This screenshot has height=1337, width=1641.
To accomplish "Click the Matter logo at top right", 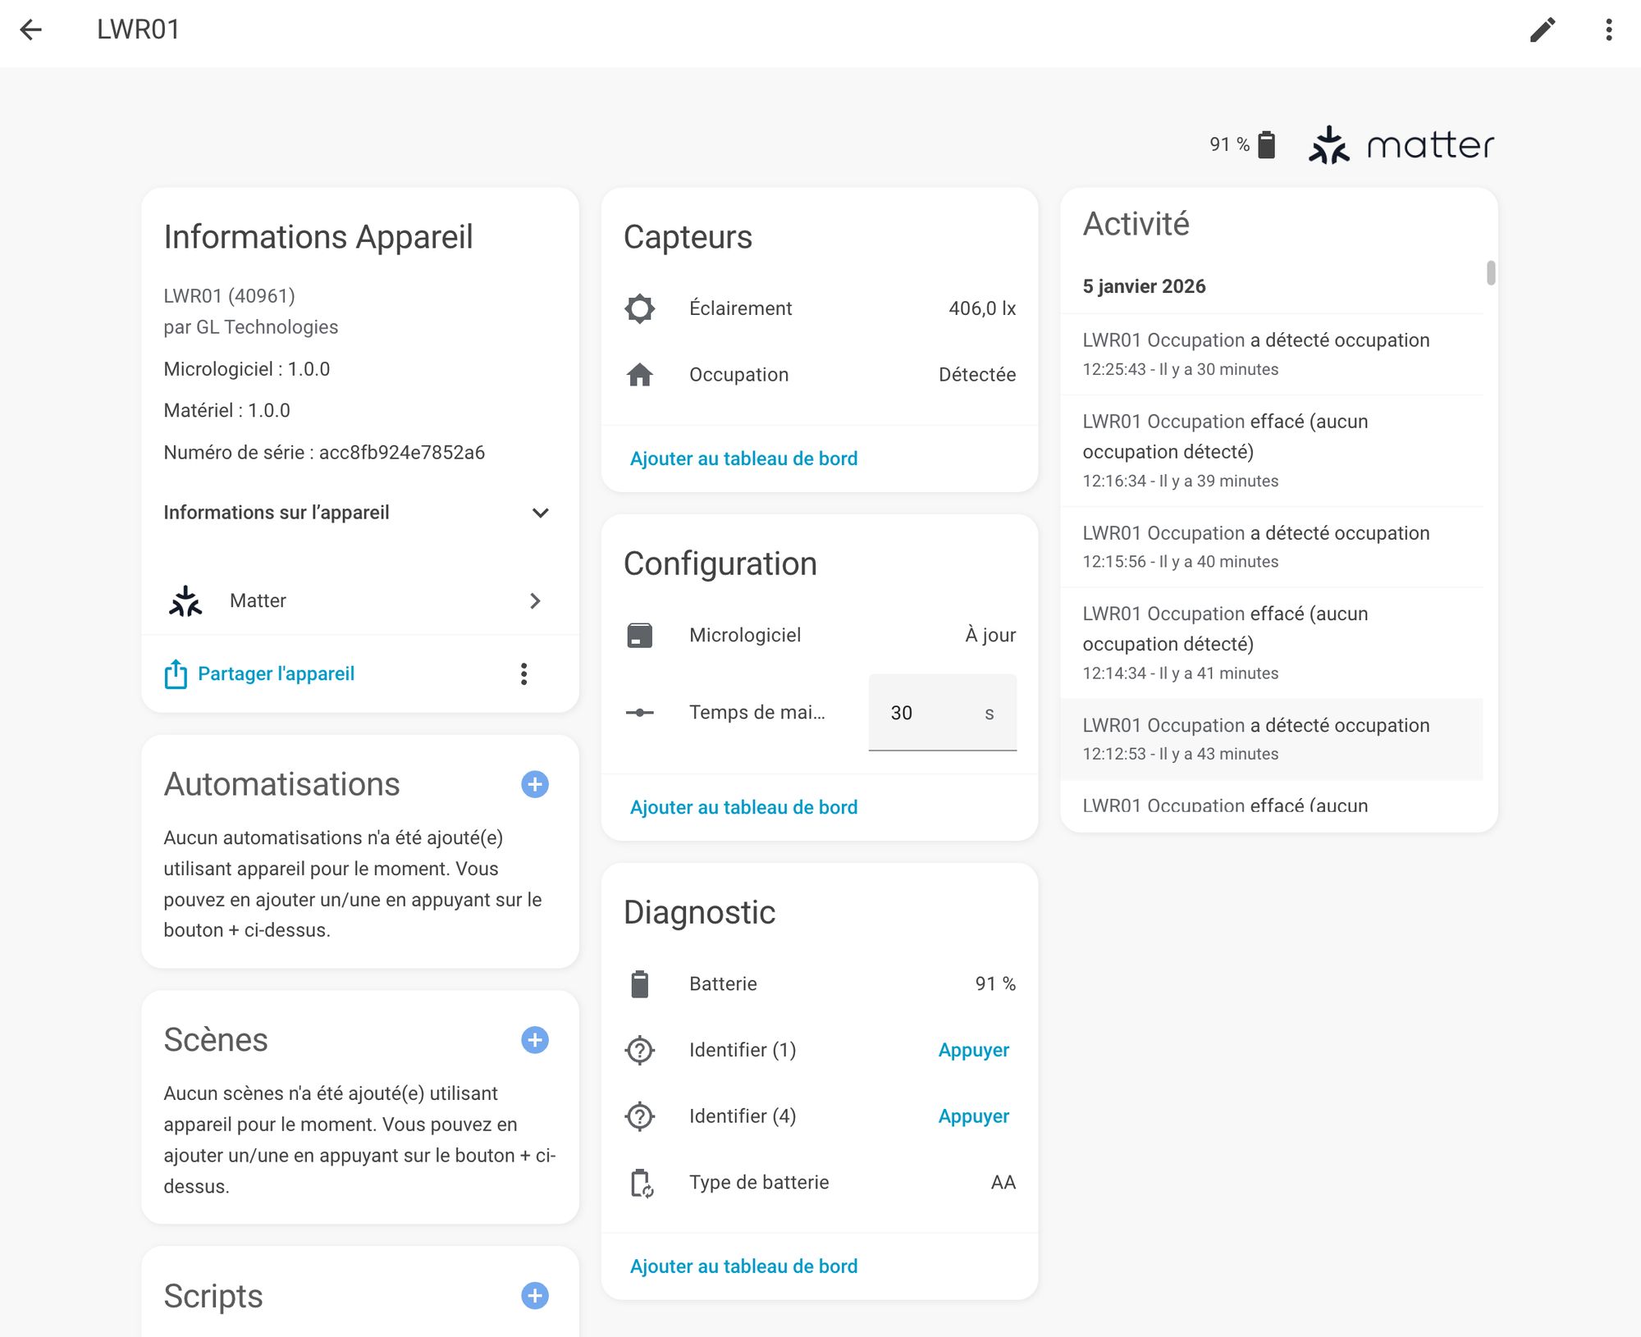I will [1401, 145].
